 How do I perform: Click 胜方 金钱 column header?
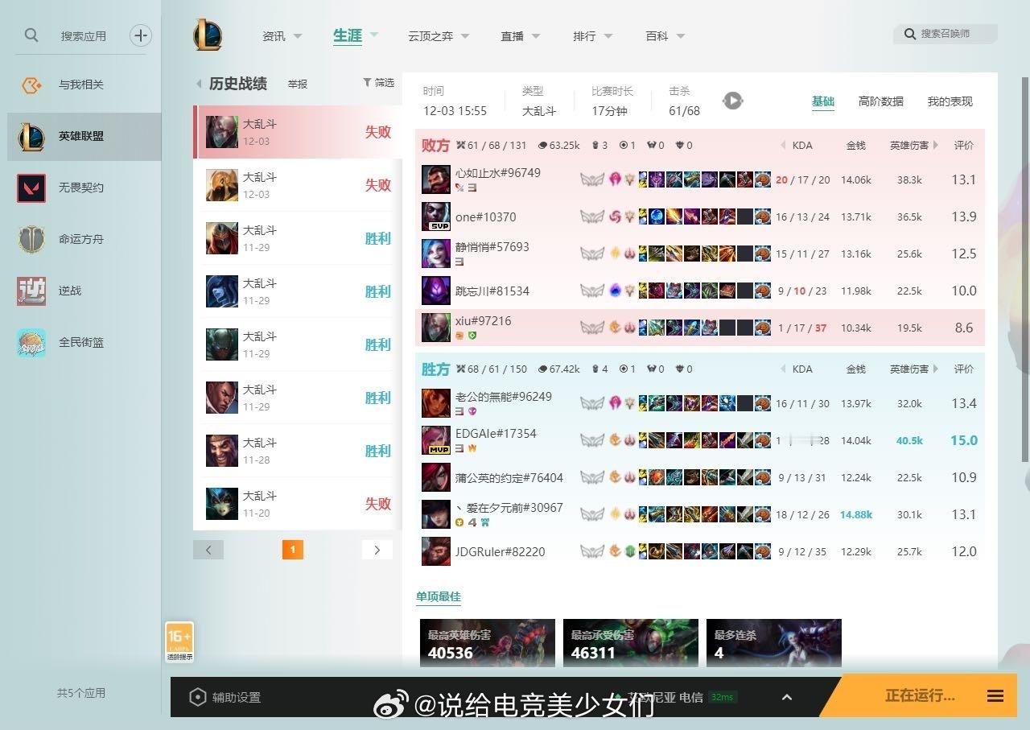(x=856, y=369)
